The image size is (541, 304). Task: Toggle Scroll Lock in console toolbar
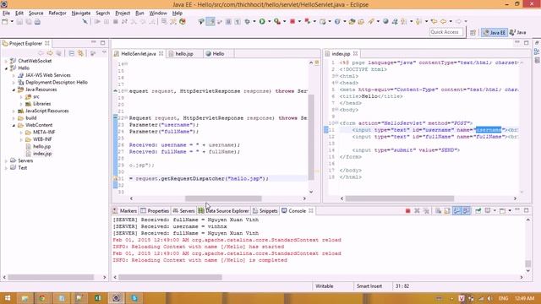click(x=447, y=210)
